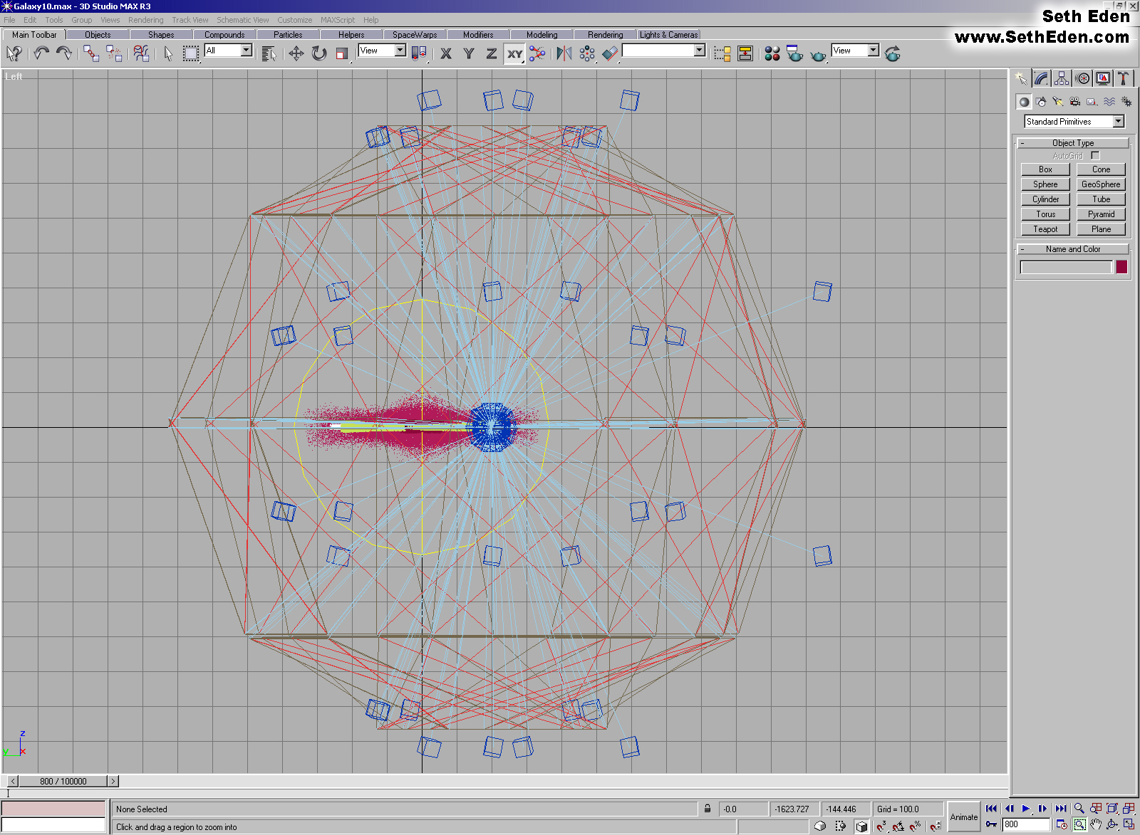Screen dimensions: 1140x835
Task: Select the Move transform tool
Action: coord(296,54)
